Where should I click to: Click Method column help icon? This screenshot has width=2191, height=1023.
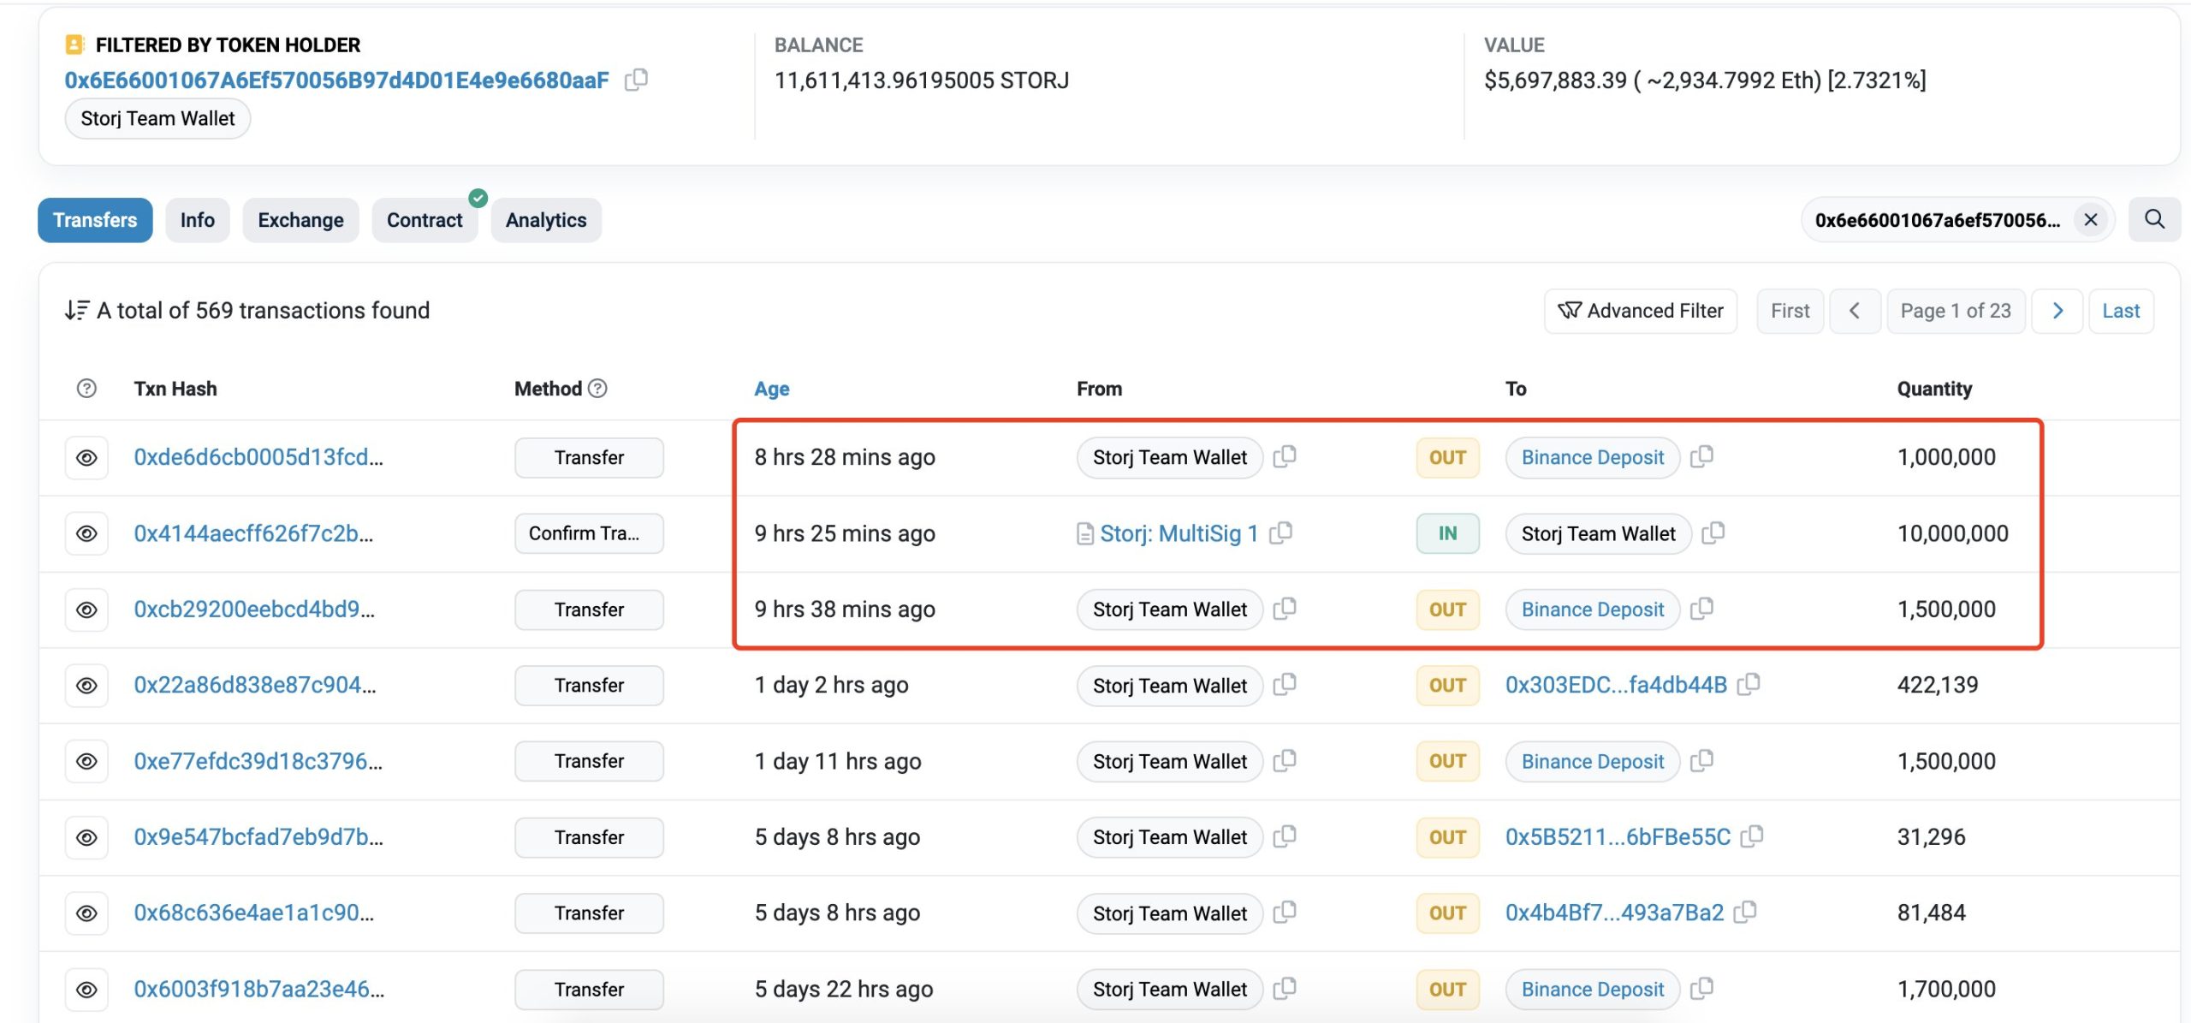tap(598, 389)
